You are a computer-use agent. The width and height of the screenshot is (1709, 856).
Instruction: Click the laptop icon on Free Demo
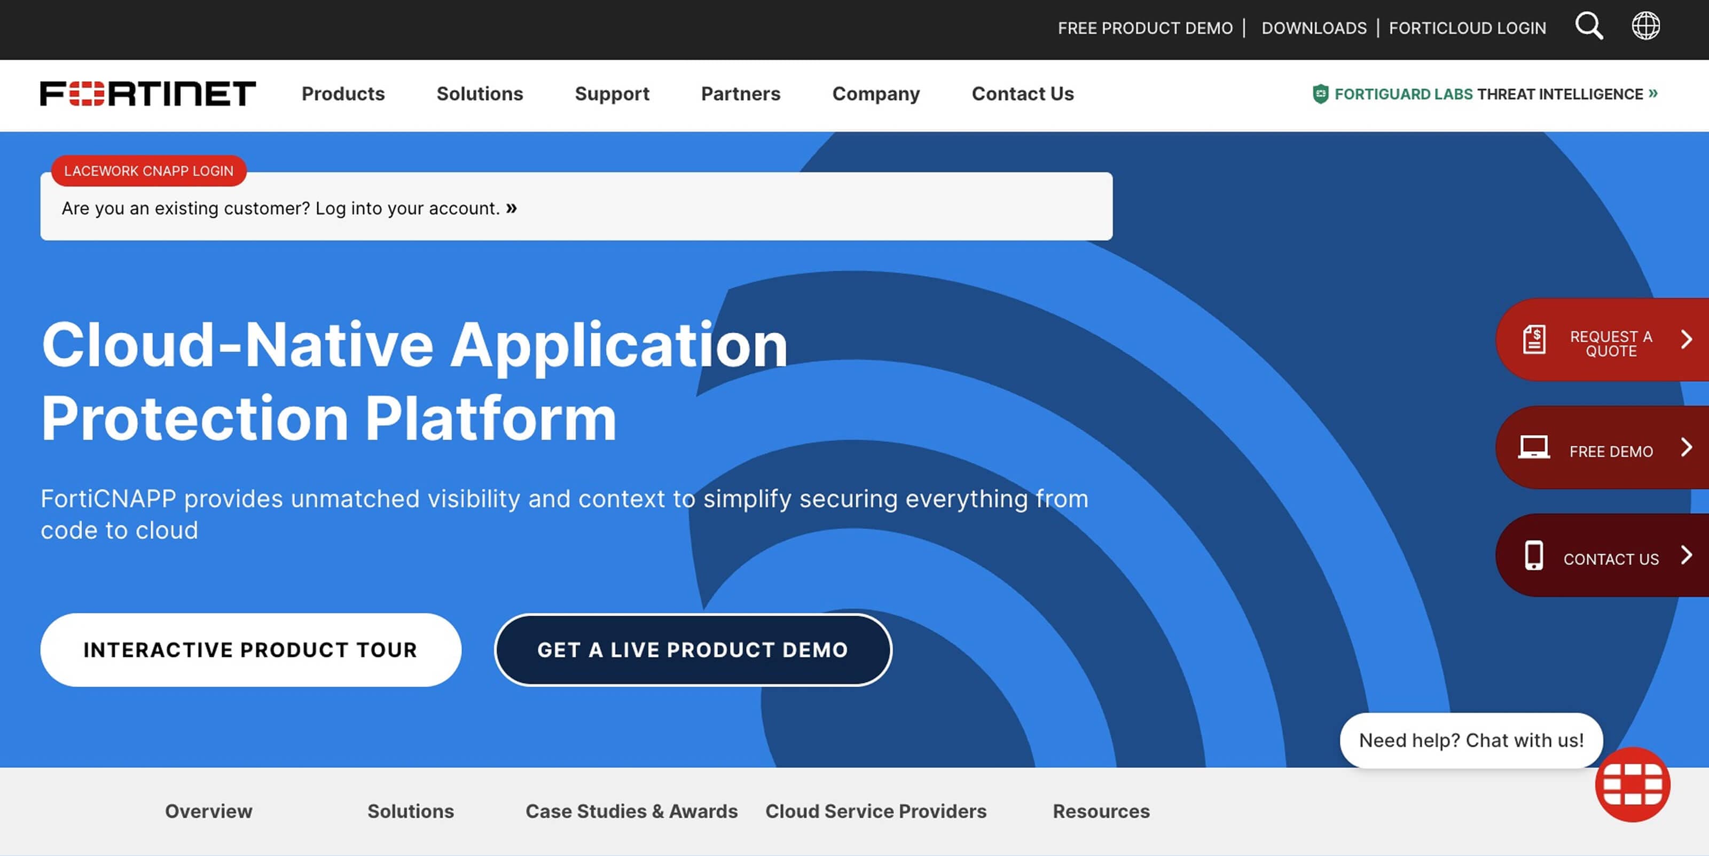[1534, 448]
